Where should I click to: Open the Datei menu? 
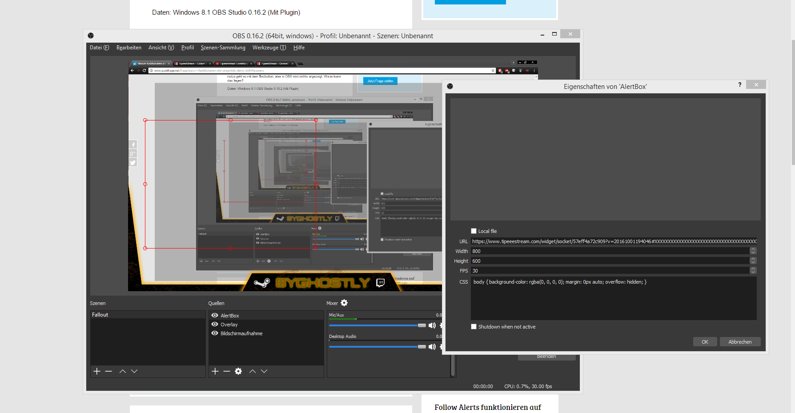coord(100,48)
